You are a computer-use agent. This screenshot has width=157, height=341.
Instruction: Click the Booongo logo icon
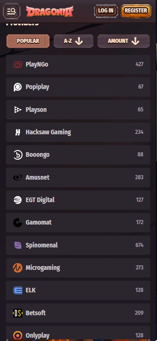click(17, 155)
